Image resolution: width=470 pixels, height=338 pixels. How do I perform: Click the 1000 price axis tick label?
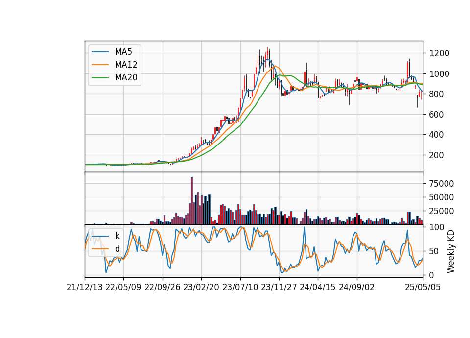point(440,74)
